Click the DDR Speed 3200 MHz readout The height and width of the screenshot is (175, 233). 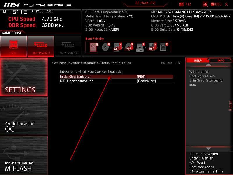pyautogui.click(x=36, y=25)
